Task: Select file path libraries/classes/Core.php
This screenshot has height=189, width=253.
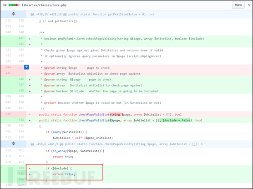Action: click(44, 5)
